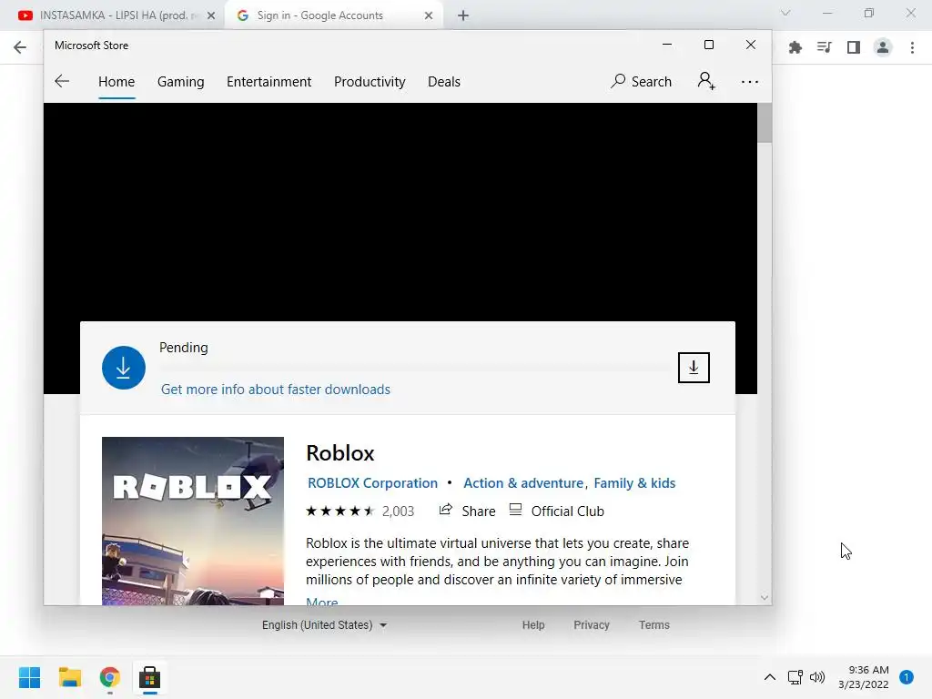This screenshot has width=932, height=699.
Task: Open the Terms link on Google page
Action: 653,624
